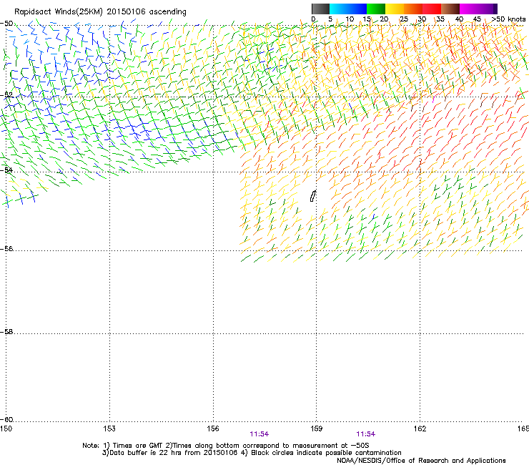Image resolution: width=529 pixels, height=465 pixels.
Task: Click the '159' longitude axis label
Action: pos(316,429)
